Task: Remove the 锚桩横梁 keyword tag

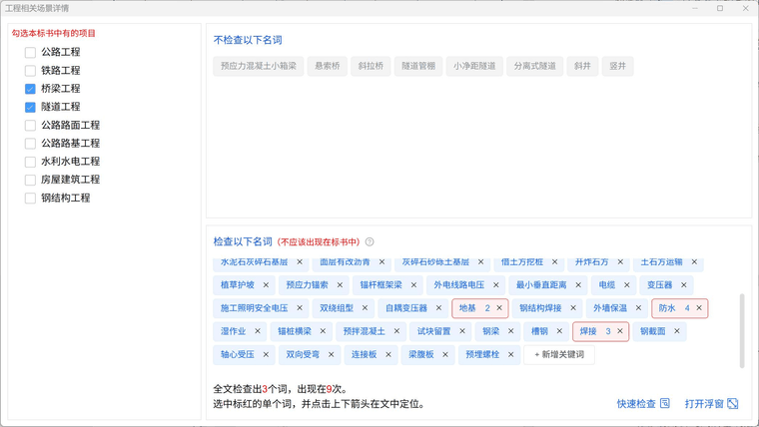Action: coord(323,331)
